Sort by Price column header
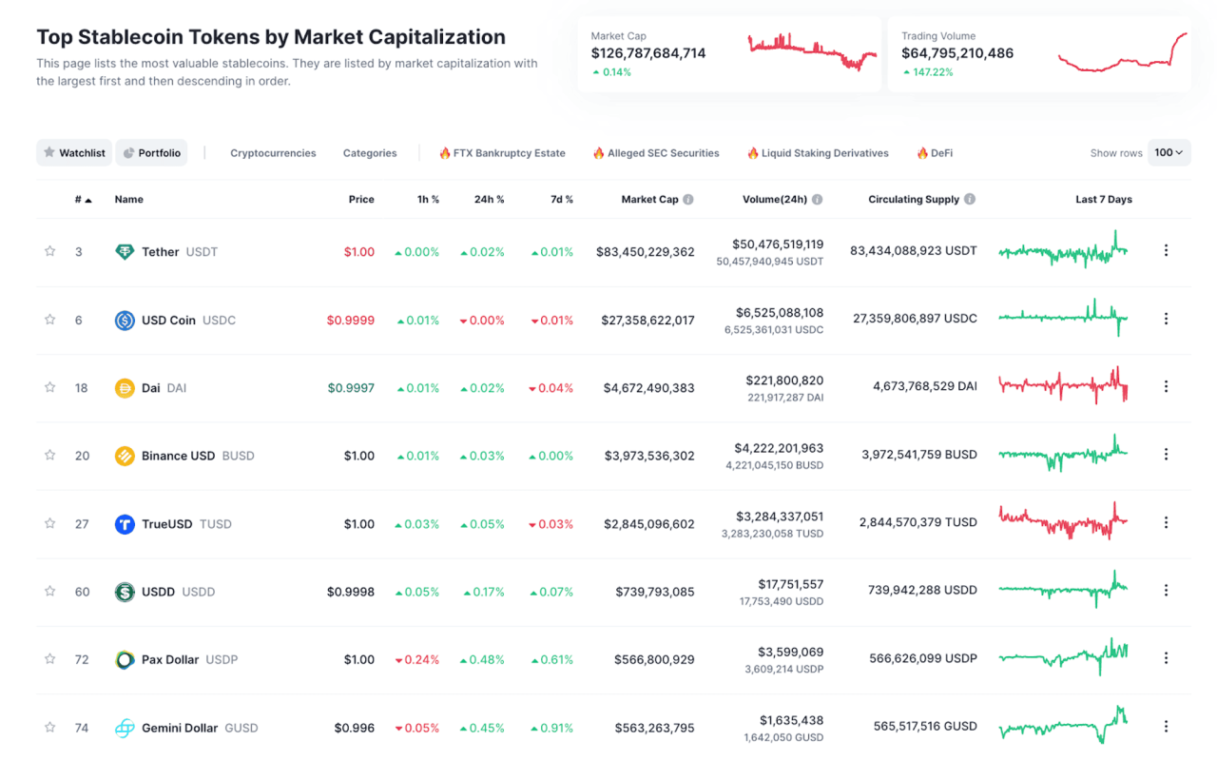Image resolution: width=1217 pixels, height=761 pixels. [x=361, y=200]
